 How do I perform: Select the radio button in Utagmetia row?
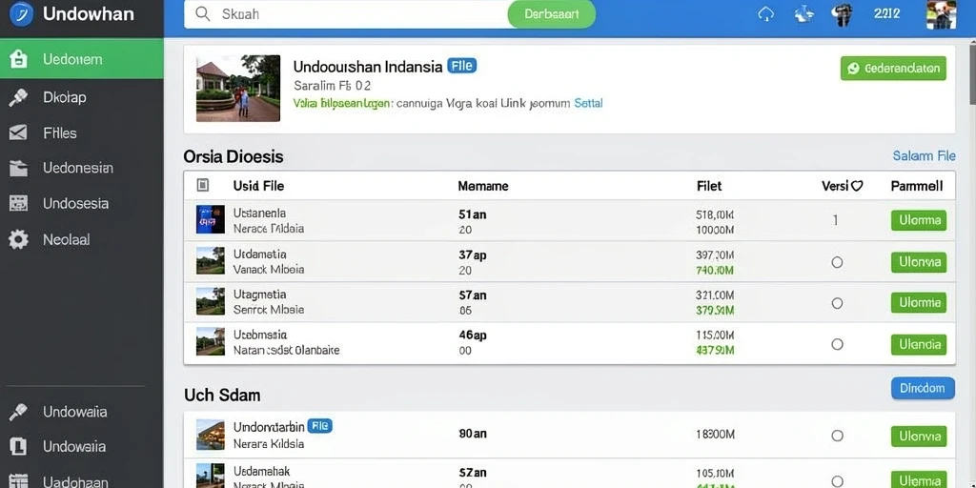[837, 303]
